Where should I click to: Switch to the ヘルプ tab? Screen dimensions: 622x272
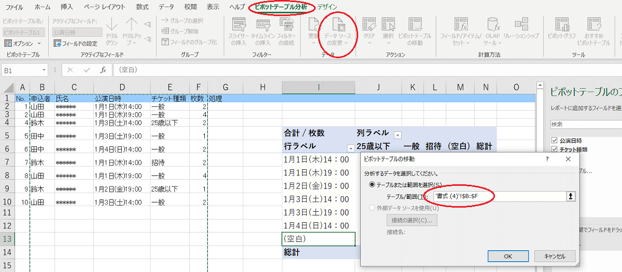[237, 7]
